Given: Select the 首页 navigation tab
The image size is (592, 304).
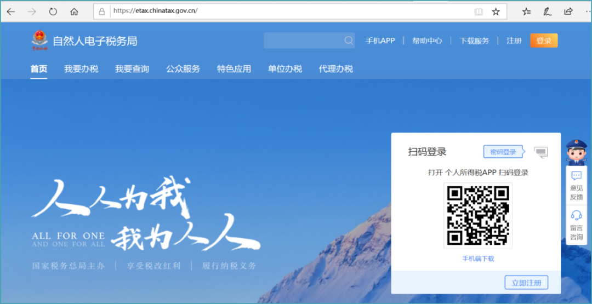Looking at the screenshot, I should click(x=39, y=69).
